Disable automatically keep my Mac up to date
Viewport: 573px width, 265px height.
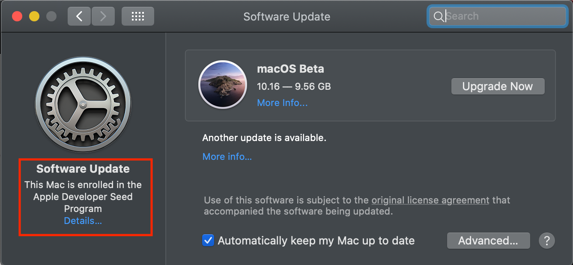208,241
